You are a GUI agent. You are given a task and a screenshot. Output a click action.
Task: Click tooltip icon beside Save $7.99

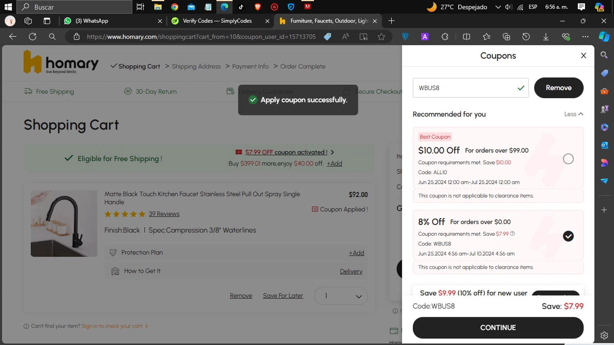coord(512,234)
